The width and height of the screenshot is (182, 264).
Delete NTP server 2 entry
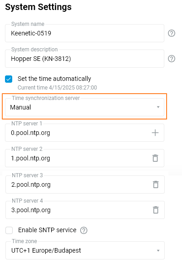(155, 158)
